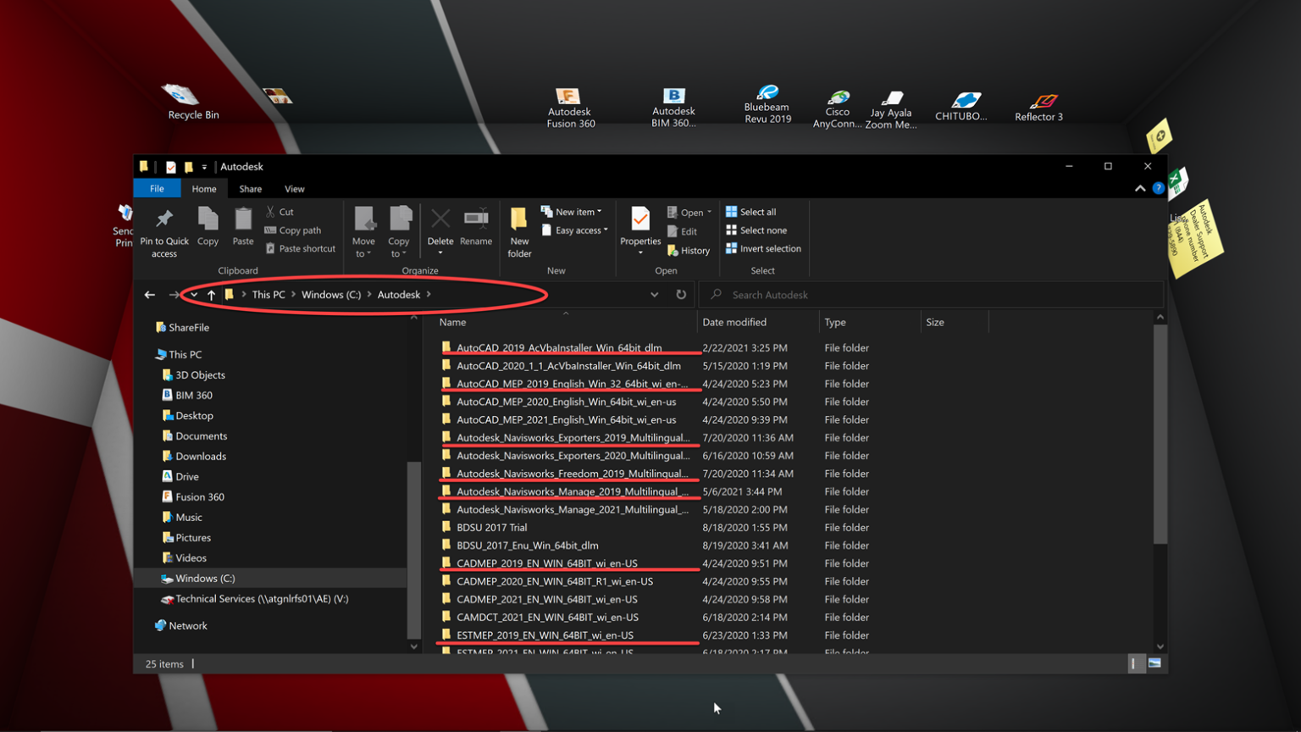Viewport: 1301px width, 732px height.
Task: Expand the Move to dropdown
Action: click(363, 230)
